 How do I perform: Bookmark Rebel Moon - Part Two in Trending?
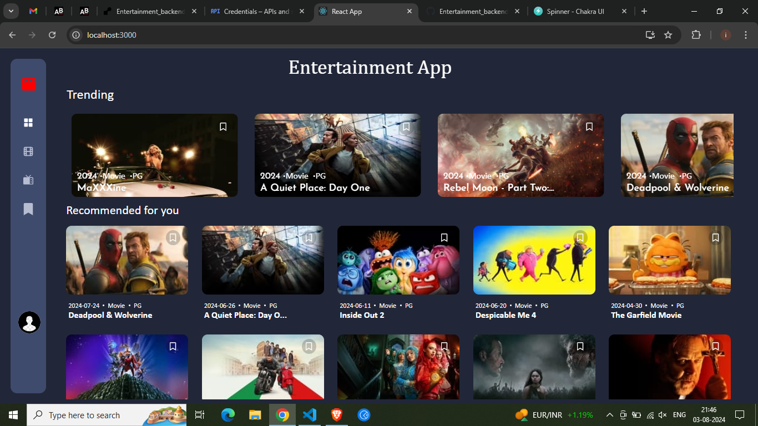point(589,127)
